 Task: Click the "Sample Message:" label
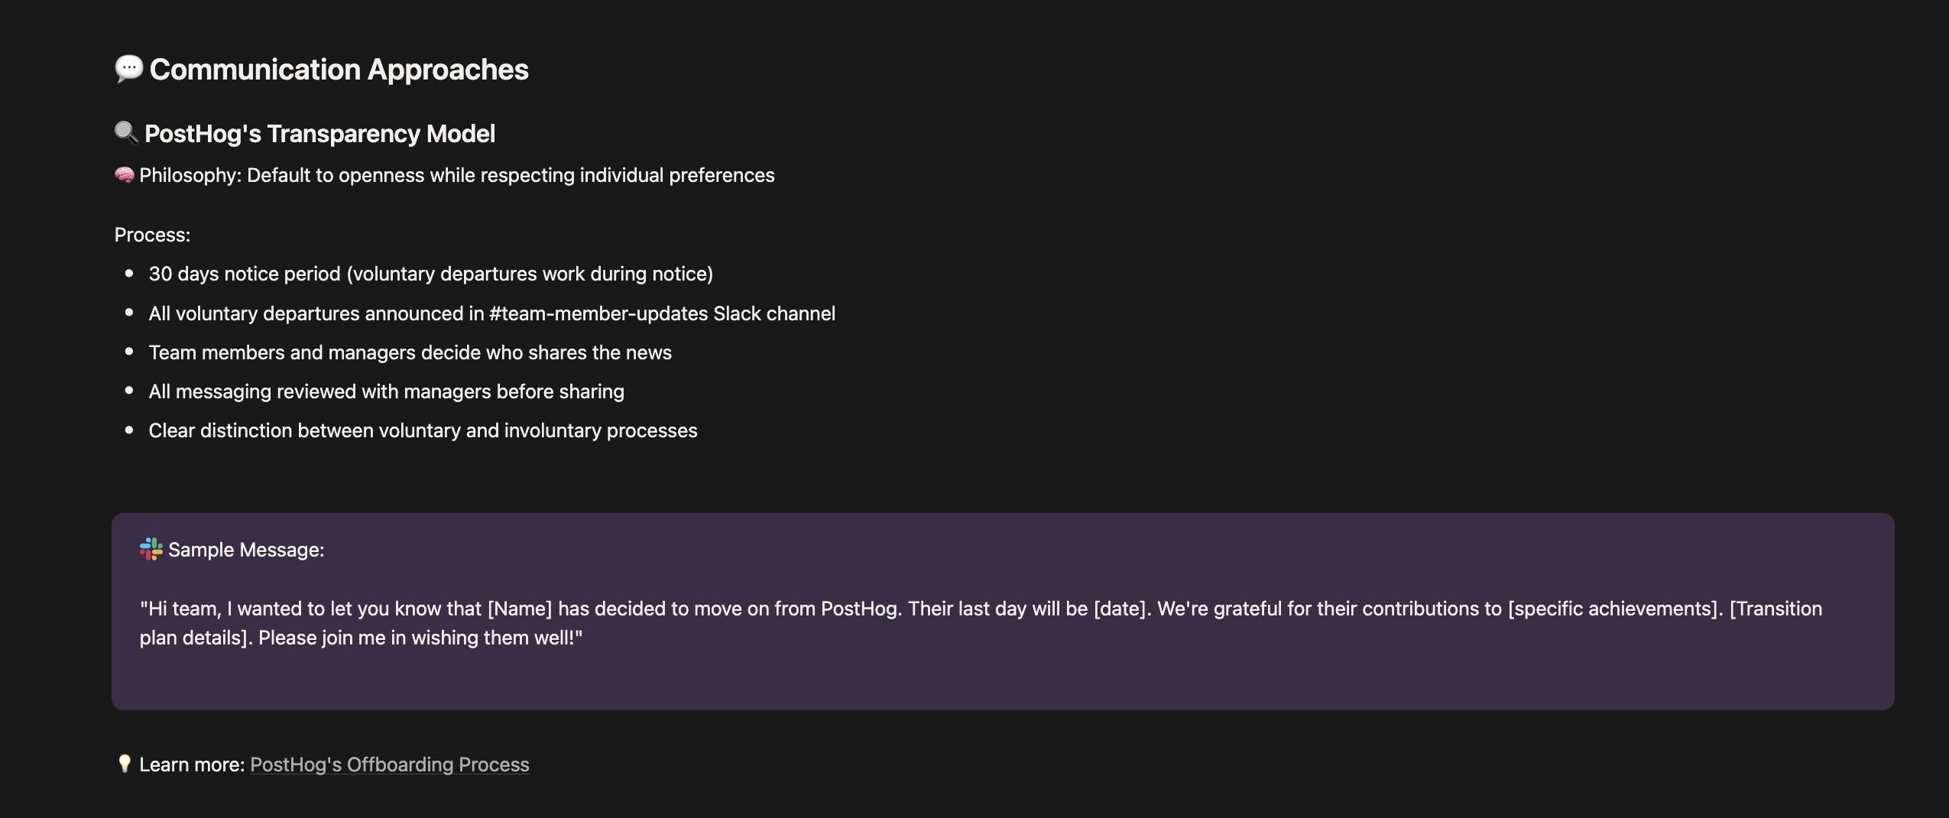(246, 550)
